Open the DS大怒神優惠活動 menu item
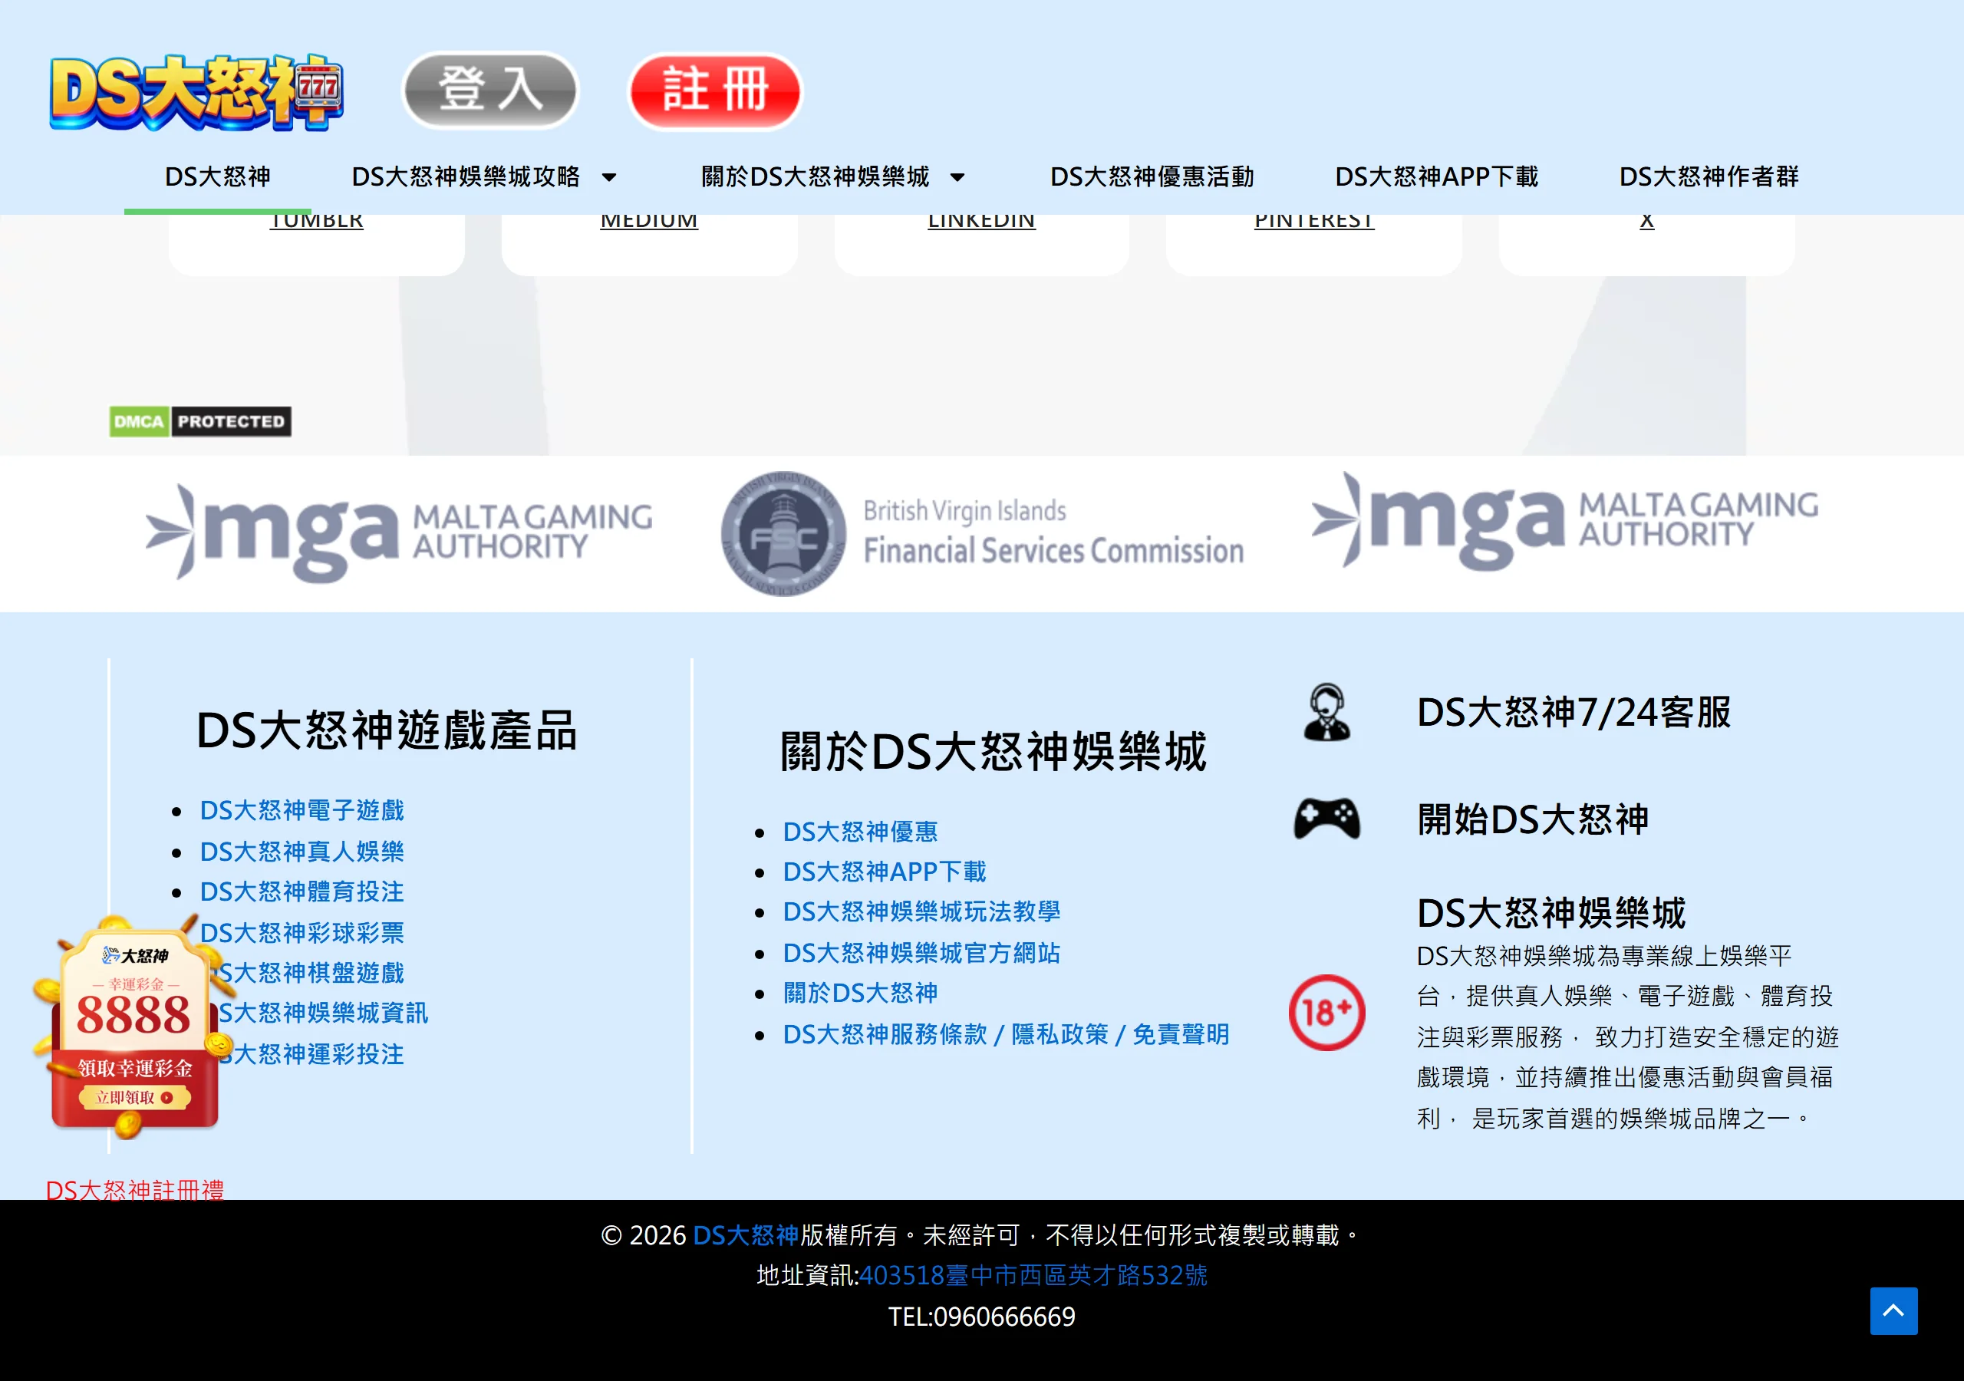 pos(1152,177)
